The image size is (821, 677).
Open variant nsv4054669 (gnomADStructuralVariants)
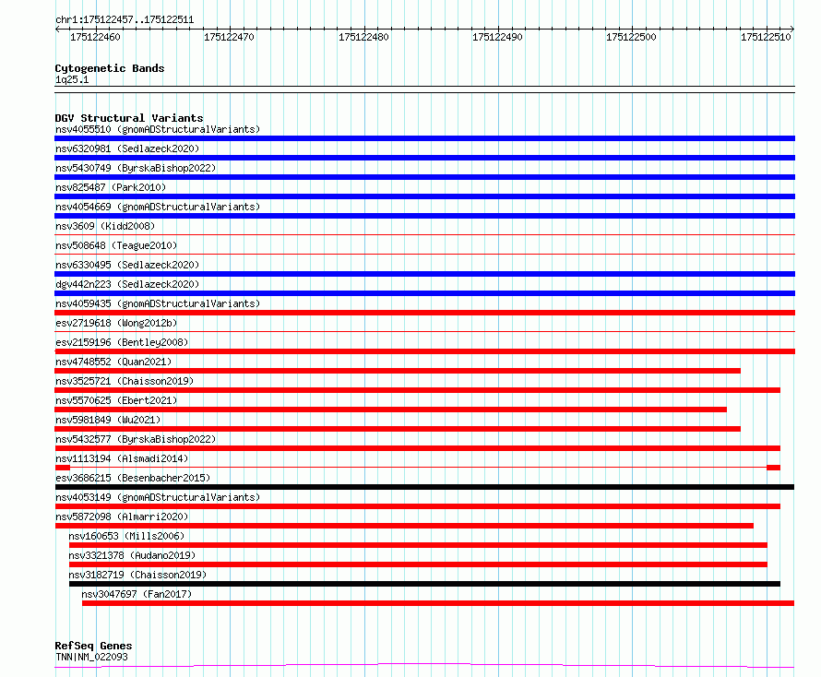pyautogui.click(x=158, y=207)
